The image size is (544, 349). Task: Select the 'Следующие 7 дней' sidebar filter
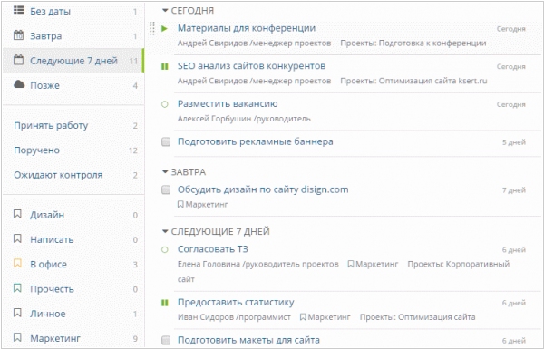[73, 61]
